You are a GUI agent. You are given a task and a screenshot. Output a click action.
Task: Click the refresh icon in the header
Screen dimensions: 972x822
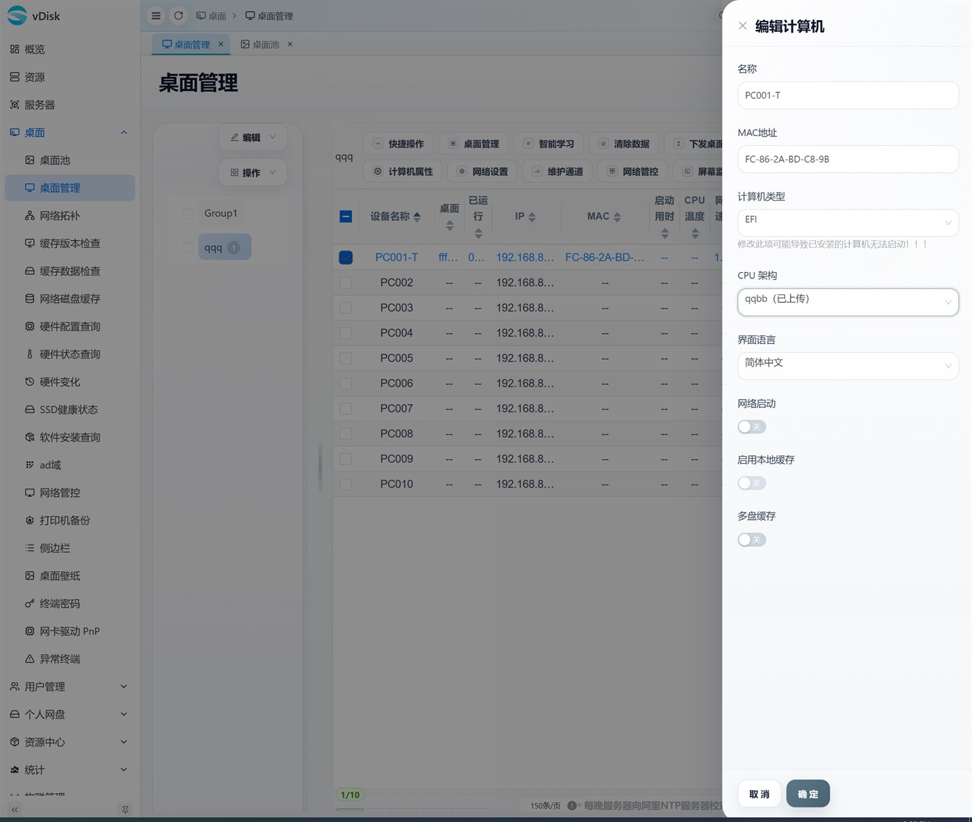tap(178, 15)
